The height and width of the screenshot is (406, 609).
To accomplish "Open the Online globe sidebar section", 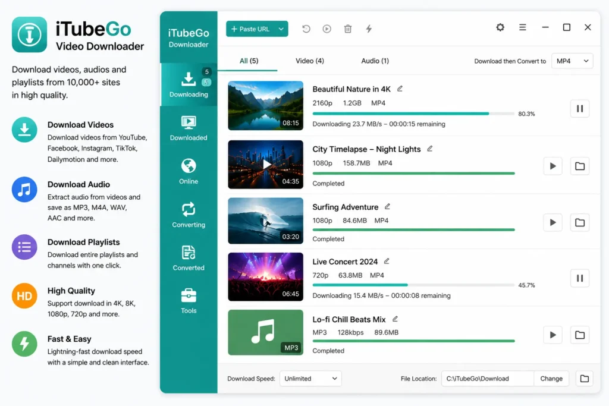I will click(x=189, y=172).
